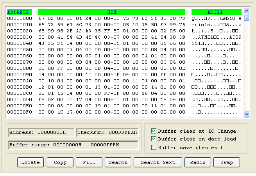Image resolution: width=256 pixels, height=176 pixels.
Task: Click first hex byte 67 in row 00000000
Action: click(41, 18)
